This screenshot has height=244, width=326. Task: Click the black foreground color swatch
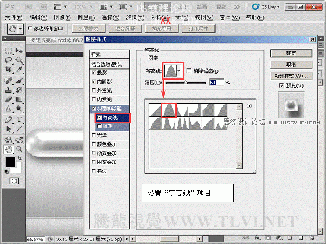pyautogui.click(x=11, y=162)
